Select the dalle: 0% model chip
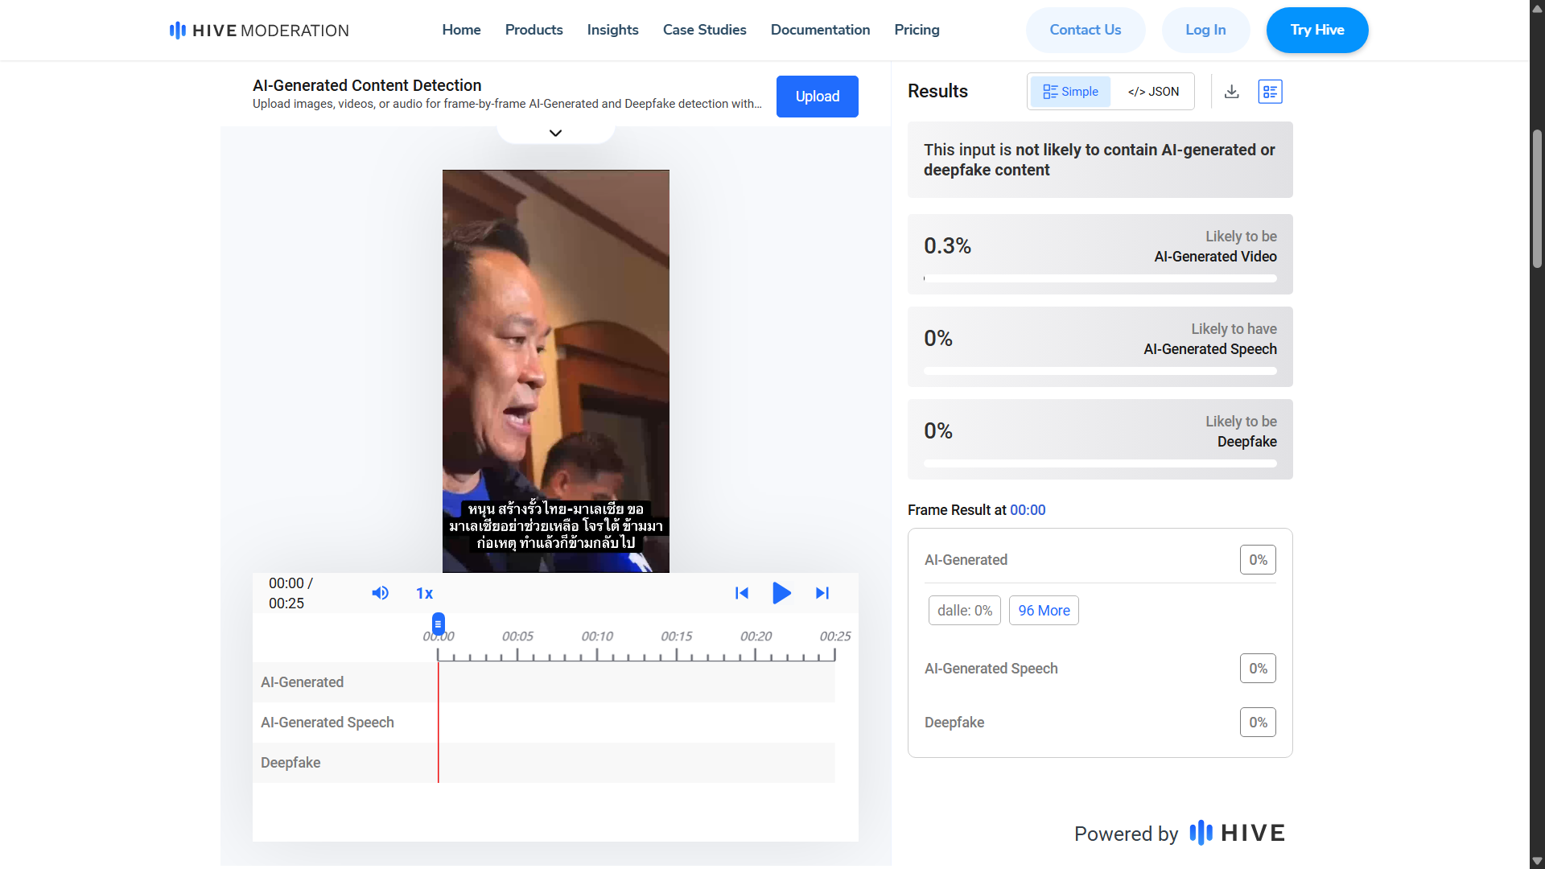The image size is (1545, 869). [x=963, y=610]
